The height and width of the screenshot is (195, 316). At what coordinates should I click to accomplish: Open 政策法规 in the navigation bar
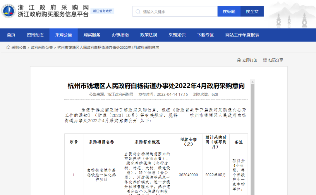149,35
